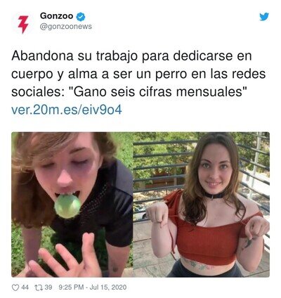Like the tweet with heart icon
Image resolution: width=281 pixels, height=298 pixels.
pyautogui.click(x=15, y=287)
